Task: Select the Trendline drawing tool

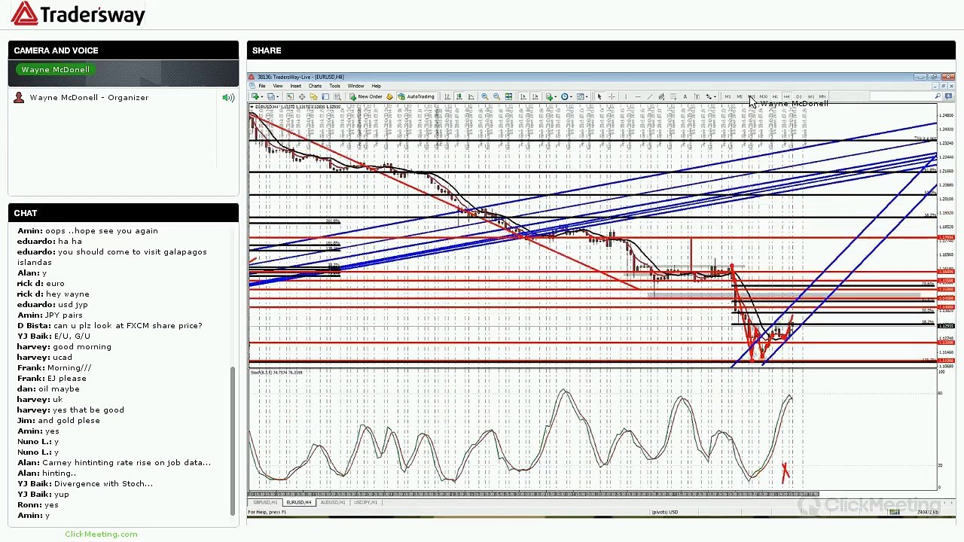Action: [650, 96]
